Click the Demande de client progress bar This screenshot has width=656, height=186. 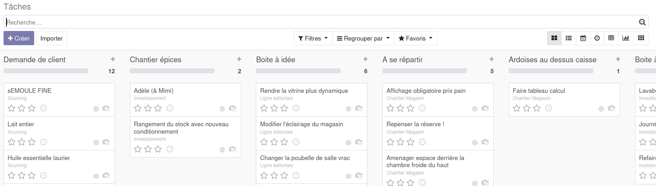[x=46, y=71]
